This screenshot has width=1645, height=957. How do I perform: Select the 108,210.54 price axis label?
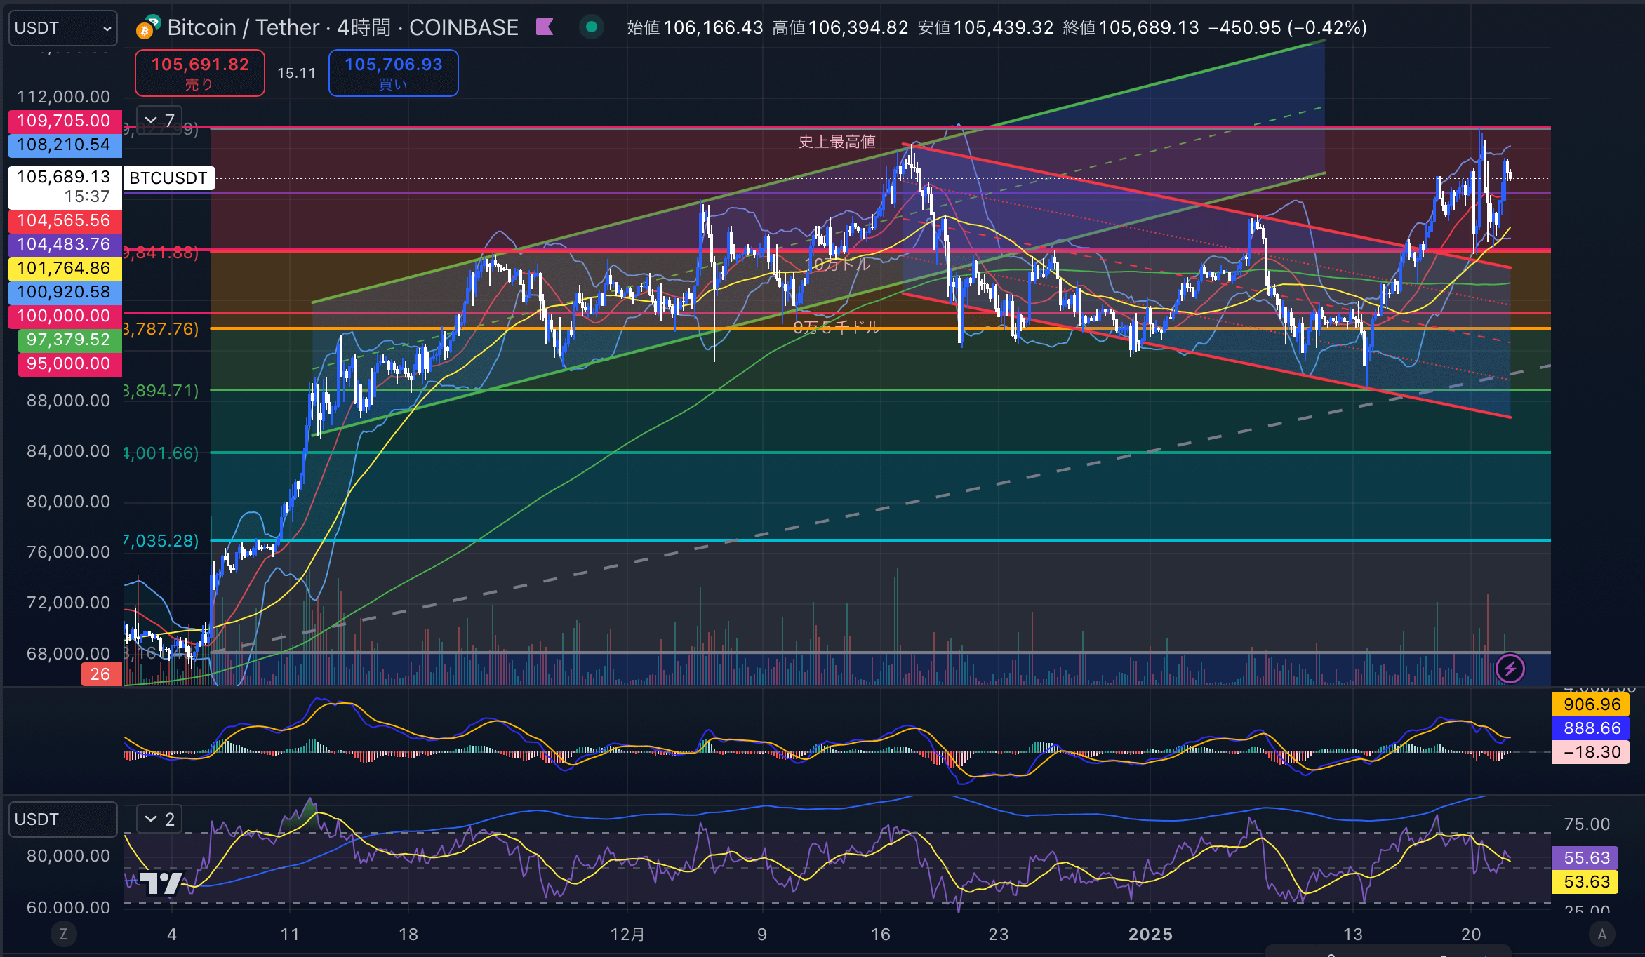(65, 145)
